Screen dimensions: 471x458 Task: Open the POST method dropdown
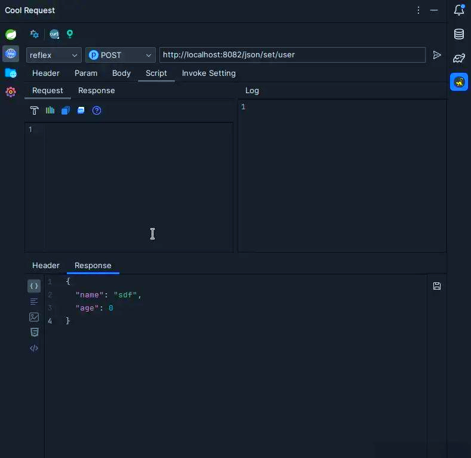[x=121, y=55]
